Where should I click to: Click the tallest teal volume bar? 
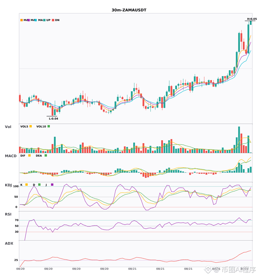[239, 140]
